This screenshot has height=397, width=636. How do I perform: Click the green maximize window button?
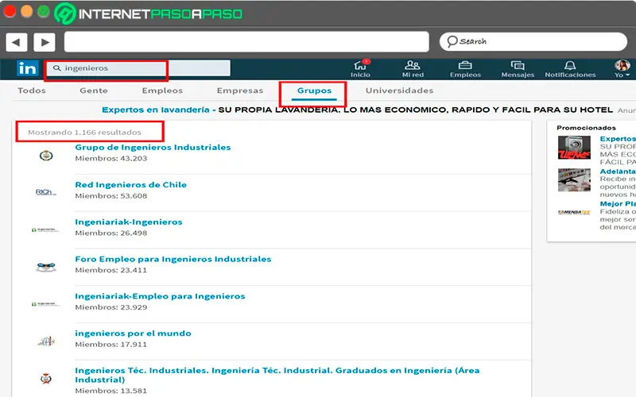(43, 11)
